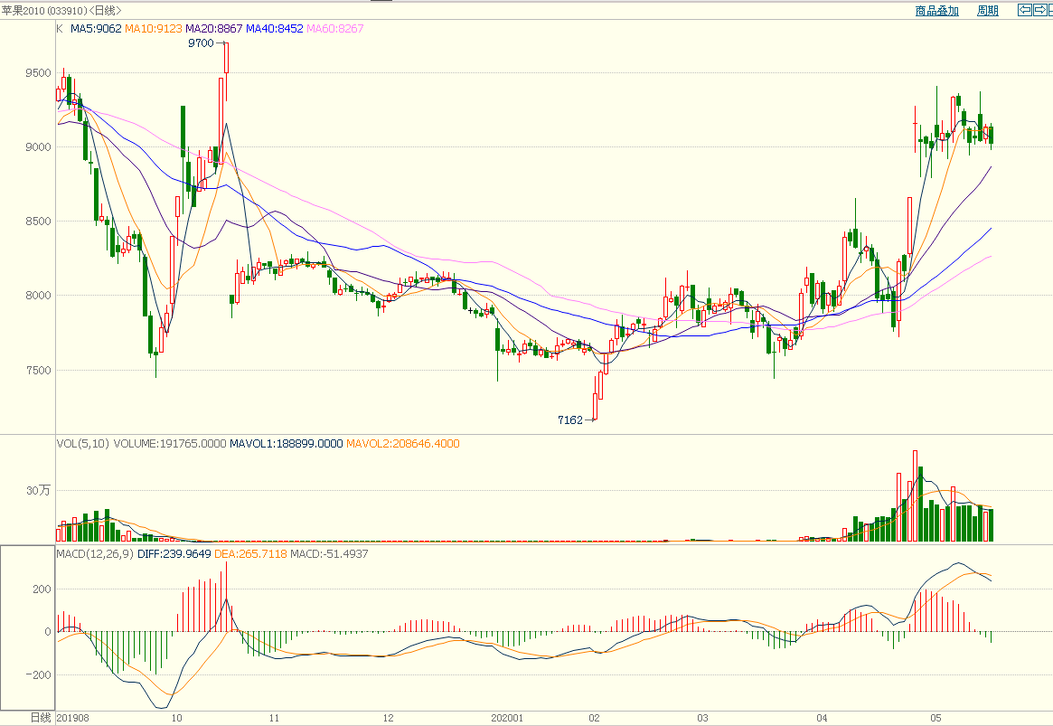
Task: Click the MA10:9123 indicator label
Action: (x=153, y=28)
